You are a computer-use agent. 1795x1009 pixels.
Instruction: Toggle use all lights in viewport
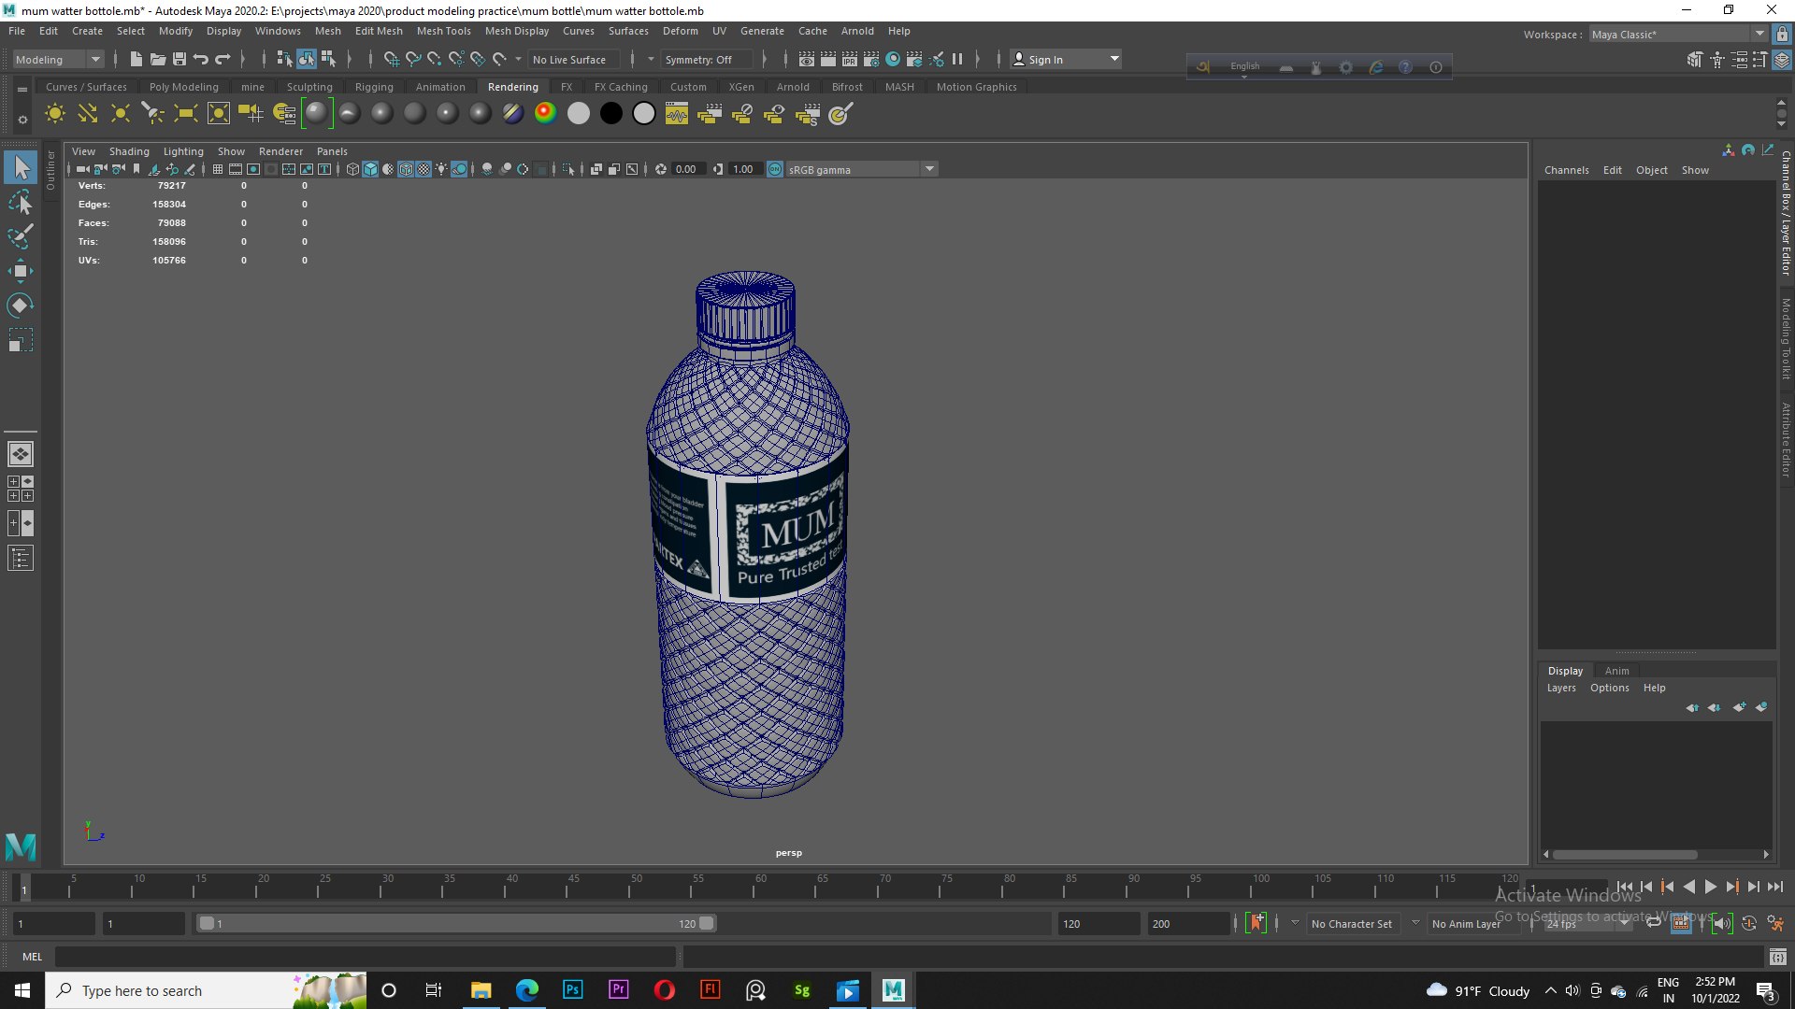(441, 169)
